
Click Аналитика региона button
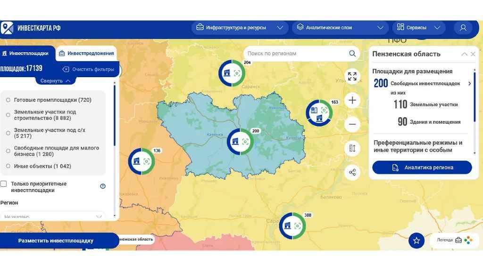(422, 167)
